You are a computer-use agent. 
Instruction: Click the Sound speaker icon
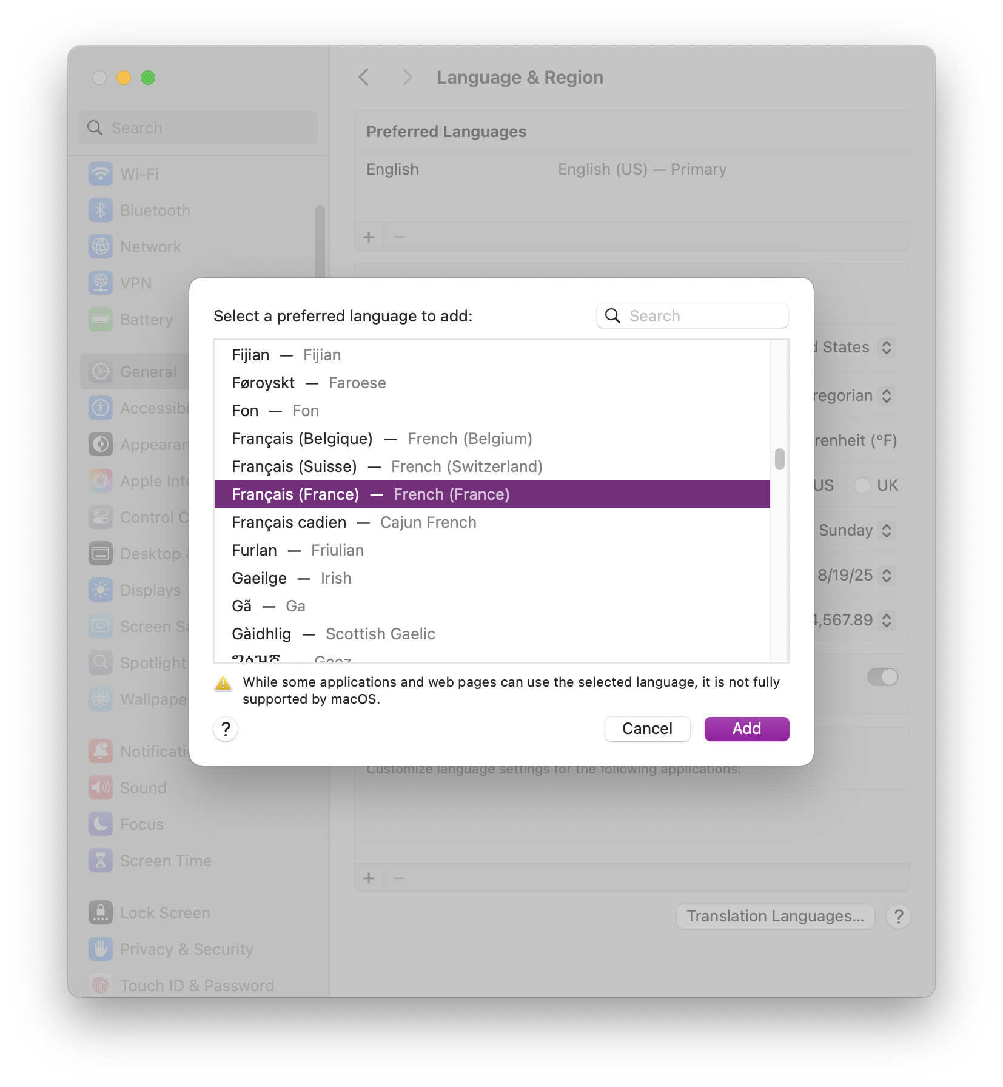pos(101,788)
